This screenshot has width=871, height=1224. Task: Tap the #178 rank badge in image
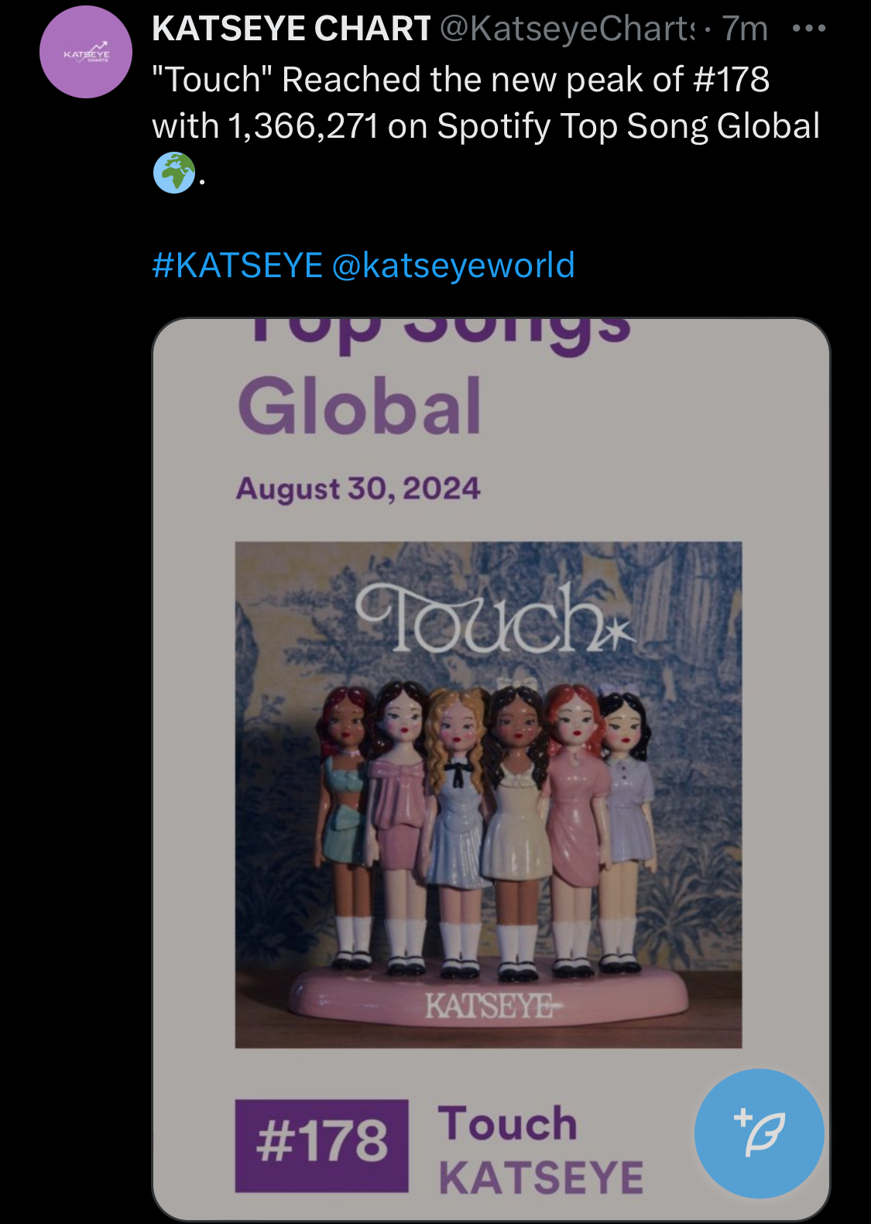[x=322, y=1146]
